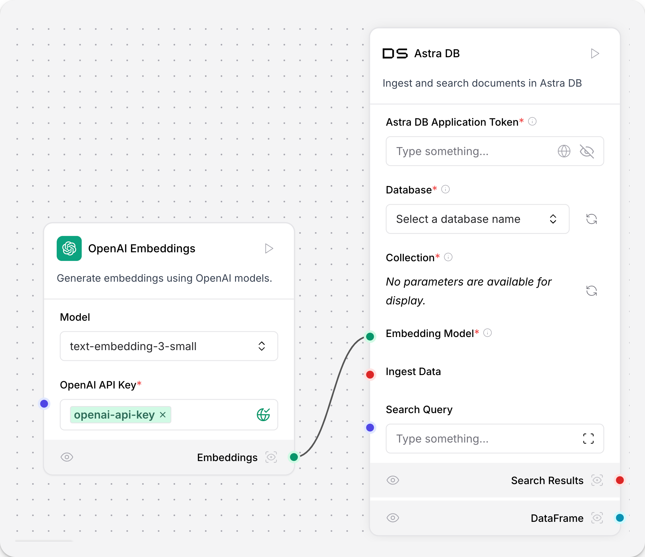Remove the openai-api-key variable tag
This screenshot has width=645, height=557.
(x=163, y=415)
